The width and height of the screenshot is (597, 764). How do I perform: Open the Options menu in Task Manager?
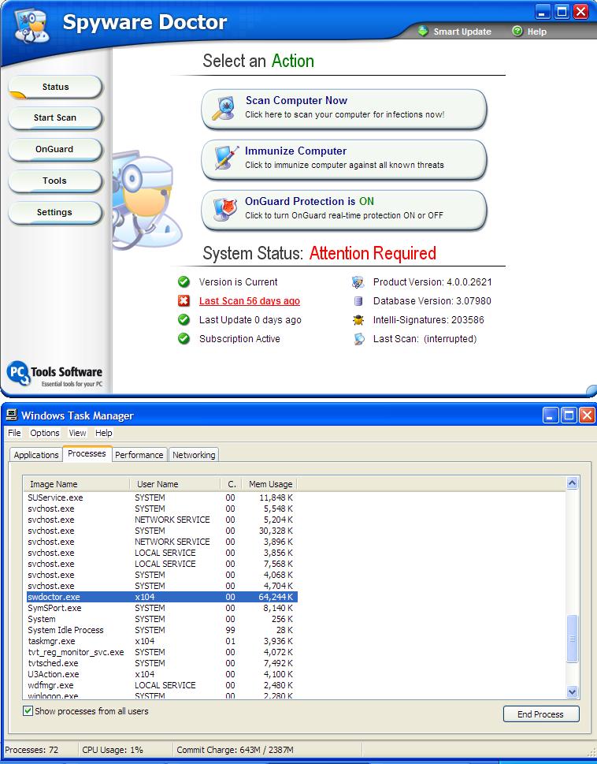pyautogui.click(x=45, y=433)
